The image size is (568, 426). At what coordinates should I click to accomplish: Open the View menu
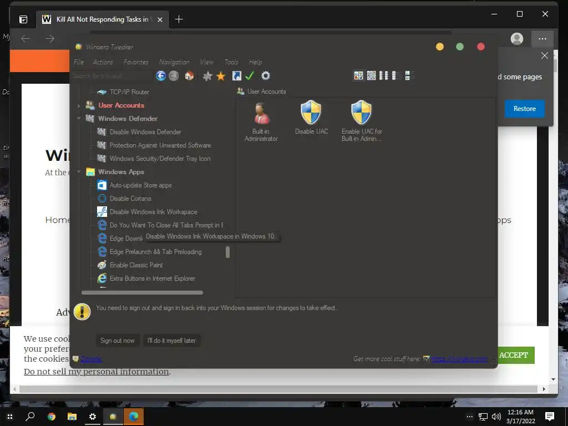tap(206, 62)
